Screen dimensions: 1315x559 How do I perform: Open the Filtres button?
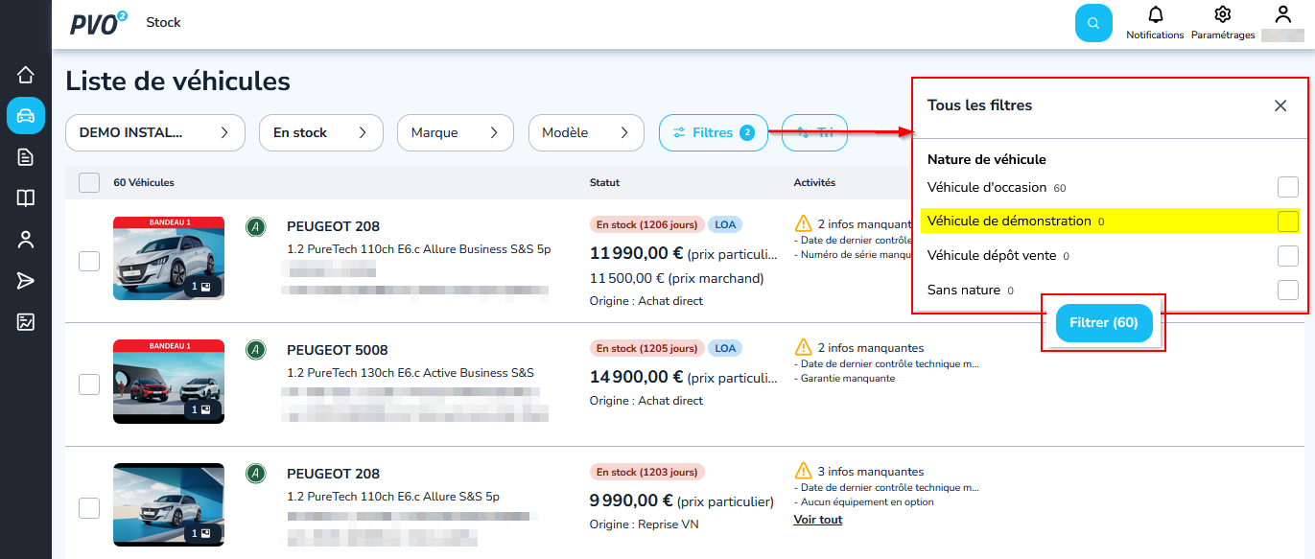(714, 132)
